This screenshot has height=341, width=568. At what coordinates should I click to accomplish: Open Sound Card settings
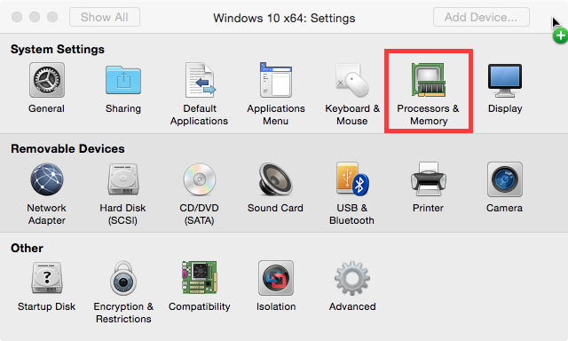coord(276,179)
